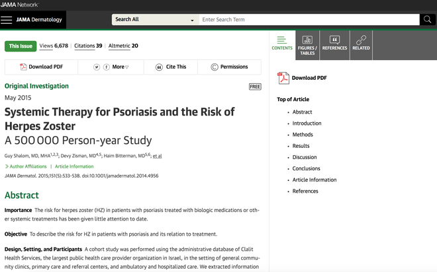This screenshot has width=437, height=272.
Task: Open the Search All dropdown
Action: [x=155, y=19]
